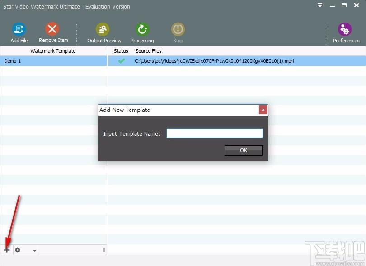Start Processing with the green icon
The width and height of the screenshot is (366, 266).
point(142,29)
